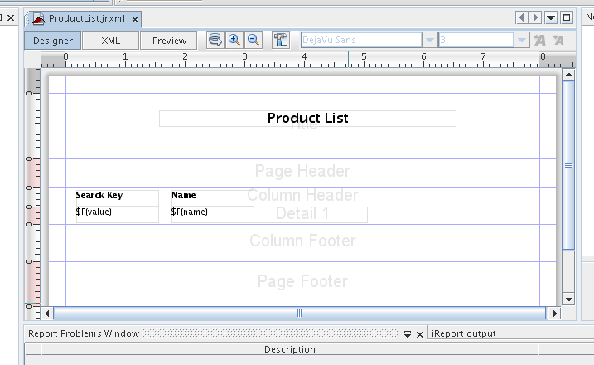
Task: Select the ProductList.jrxml tab
Action: coord(81,18)
